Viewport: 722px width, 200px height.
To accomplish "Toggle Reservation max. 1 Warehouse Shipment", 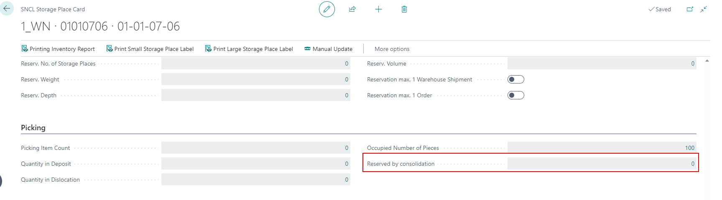I will [515, 79].
